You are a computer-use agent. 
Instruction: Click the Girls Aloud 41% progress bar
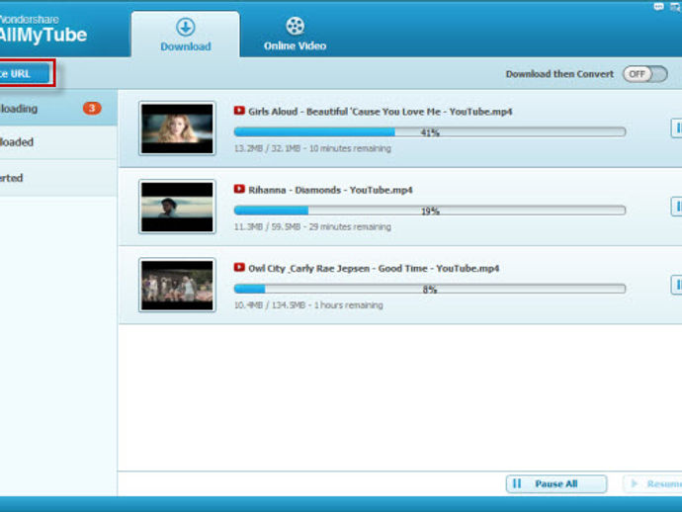(430, 131)
